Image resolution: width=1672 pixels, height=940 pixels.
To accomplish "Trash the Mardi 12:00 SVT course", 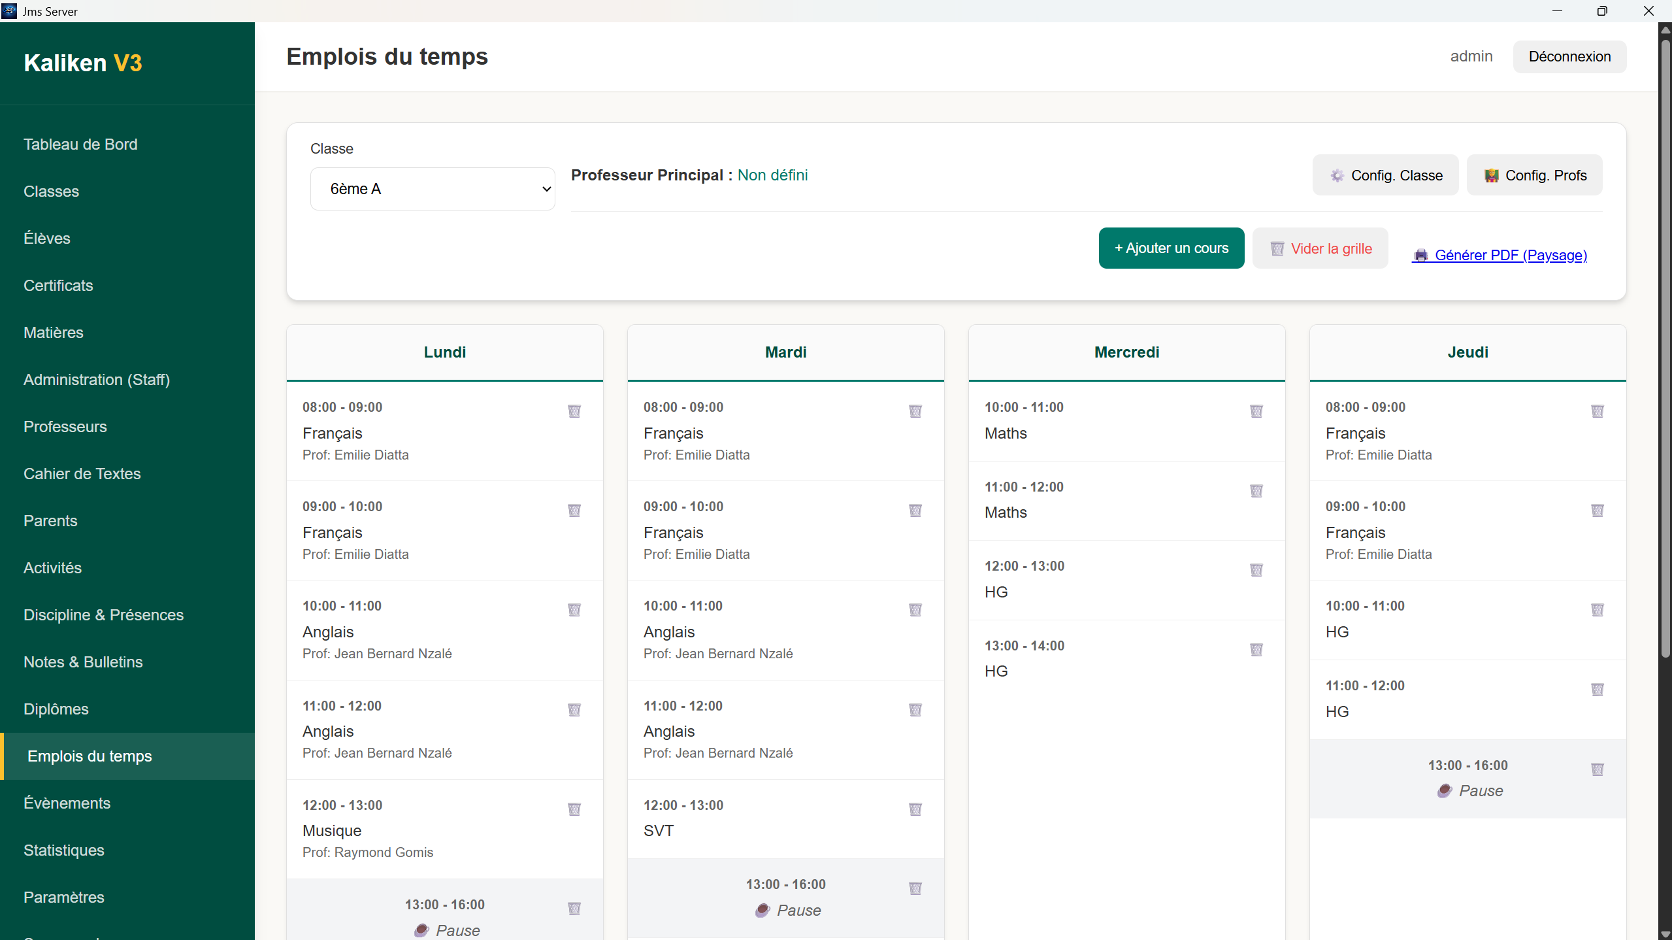I will tap(915, 809).
